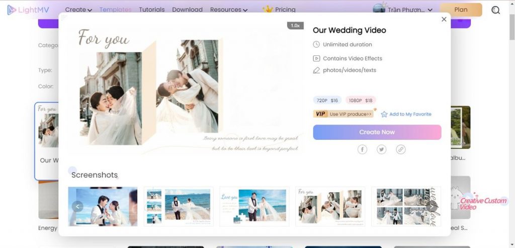Viewport: 515px width, 248px height.
Task: Click the video effects play icon
Action: pyautogui.click(x=316, y=58)
